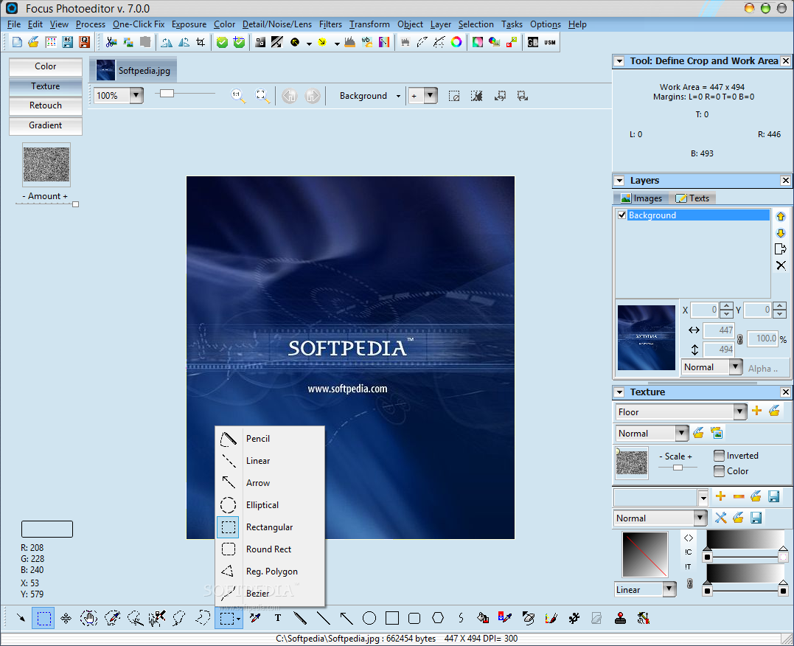This screenshot has height=646, width=794.
Task: Open the layer blend mode Normal dropdown
Action: [736, 367]
